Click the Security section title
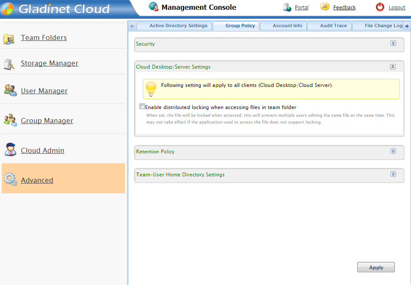This screenshot has width=411, height=285. [x=145, y=44]
